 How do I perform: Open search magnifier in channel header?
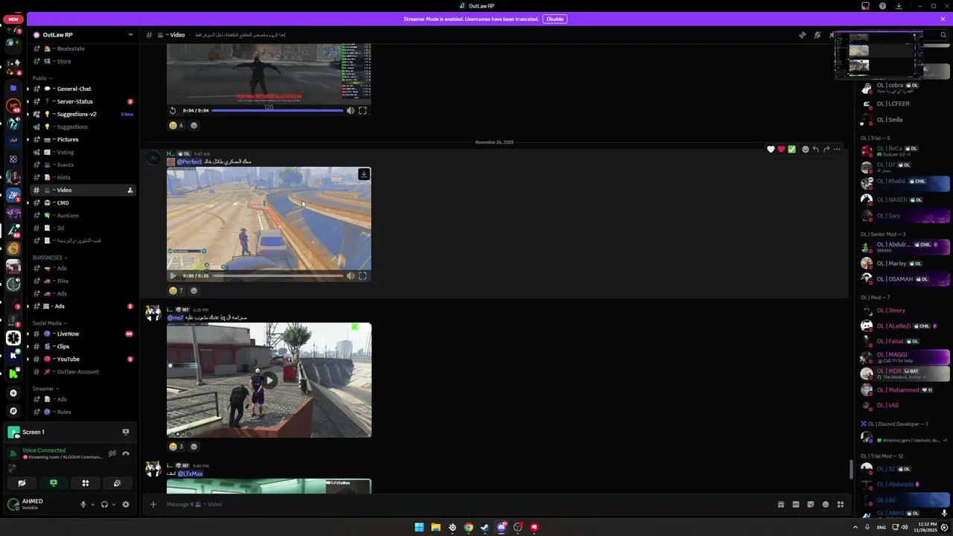click(x=944, y=35)
